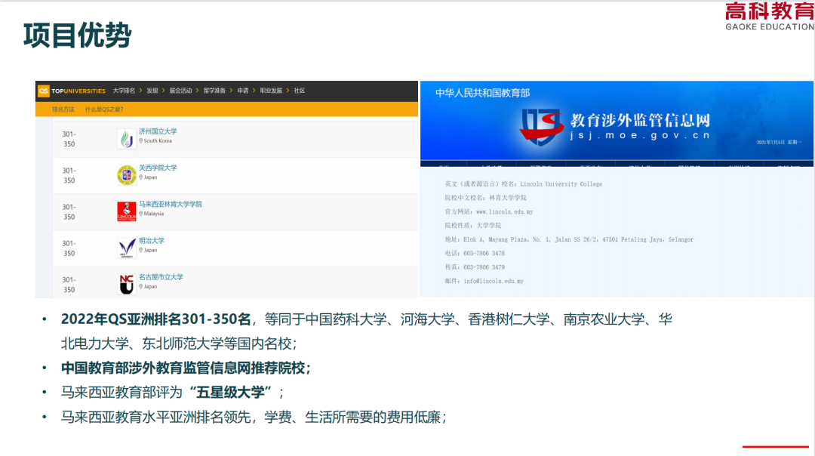
Task: Click the location pin under 明治大学
Action: pos(141,250)
